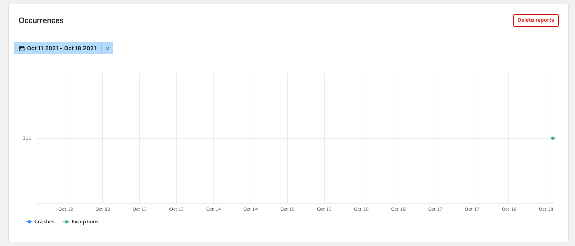The image size is (575, 246).
Task: Click the first Oct 13 x-axis label
Action: pos(140,209)
